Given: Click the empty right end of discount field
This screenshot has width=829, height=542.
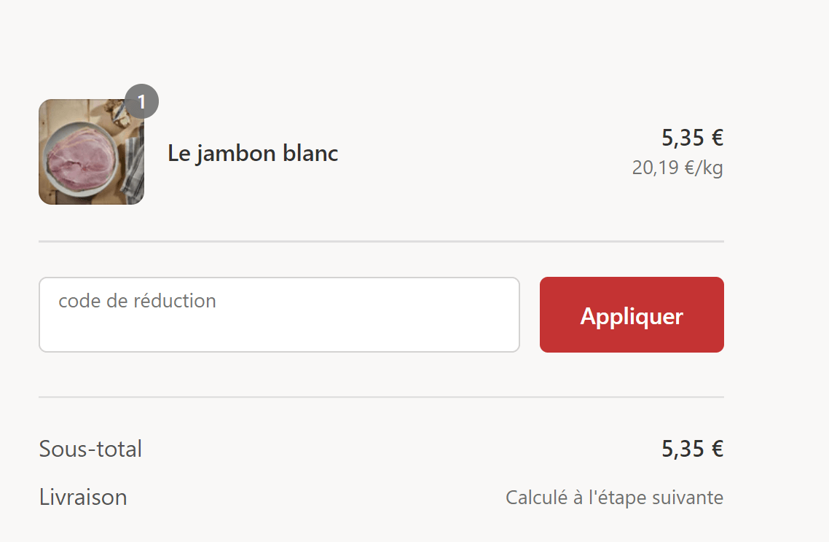Looking at the screenshot, I should click(476, 315).
